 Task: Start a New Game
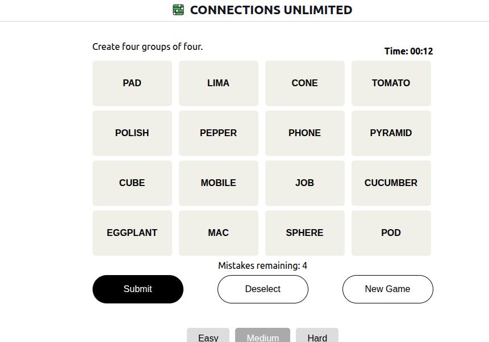388,289
